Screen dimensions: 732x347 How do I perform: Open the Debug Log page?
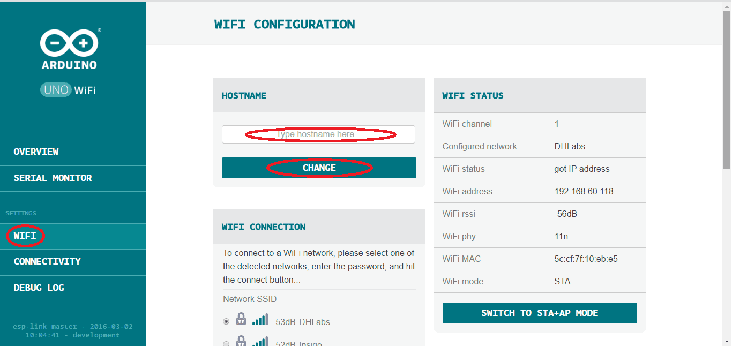tap(39, 288)
